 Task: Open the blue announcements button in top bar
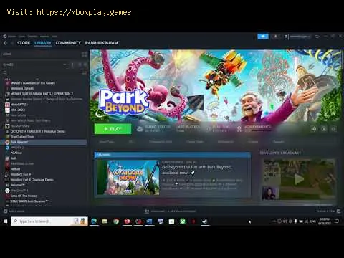point(263,37)
